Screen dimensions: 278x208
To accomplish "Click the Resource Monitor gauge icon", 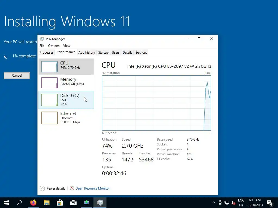I will tap(72, 188).
